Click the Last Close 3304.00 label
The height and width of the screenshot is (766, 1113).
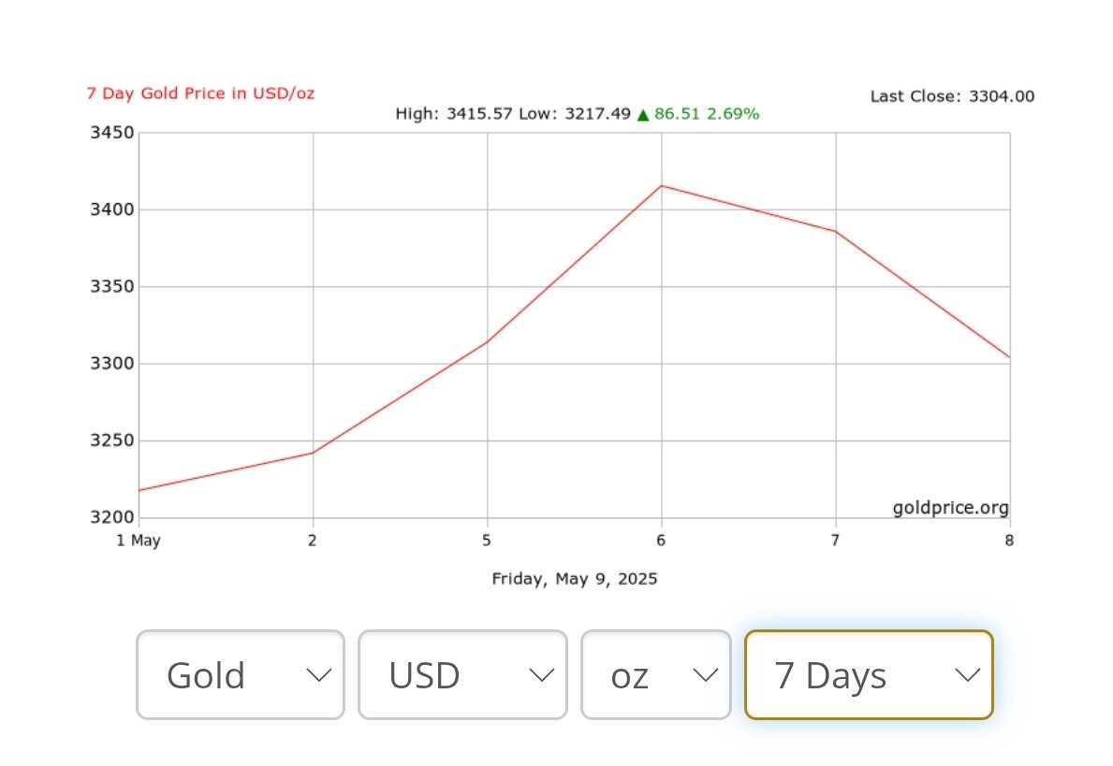[x=952, y=95]
